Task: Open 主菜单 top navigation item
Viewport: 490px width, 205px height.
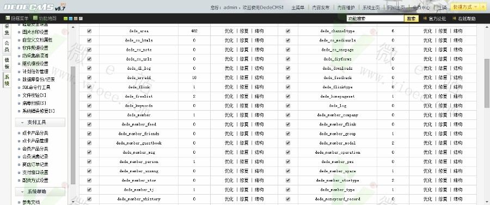Action: [x=298, y=8]
